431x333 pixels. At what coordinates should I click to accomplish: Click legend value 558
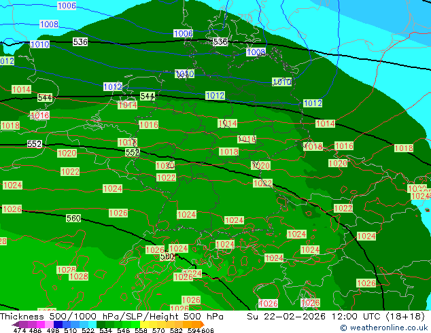coord(141,330)
